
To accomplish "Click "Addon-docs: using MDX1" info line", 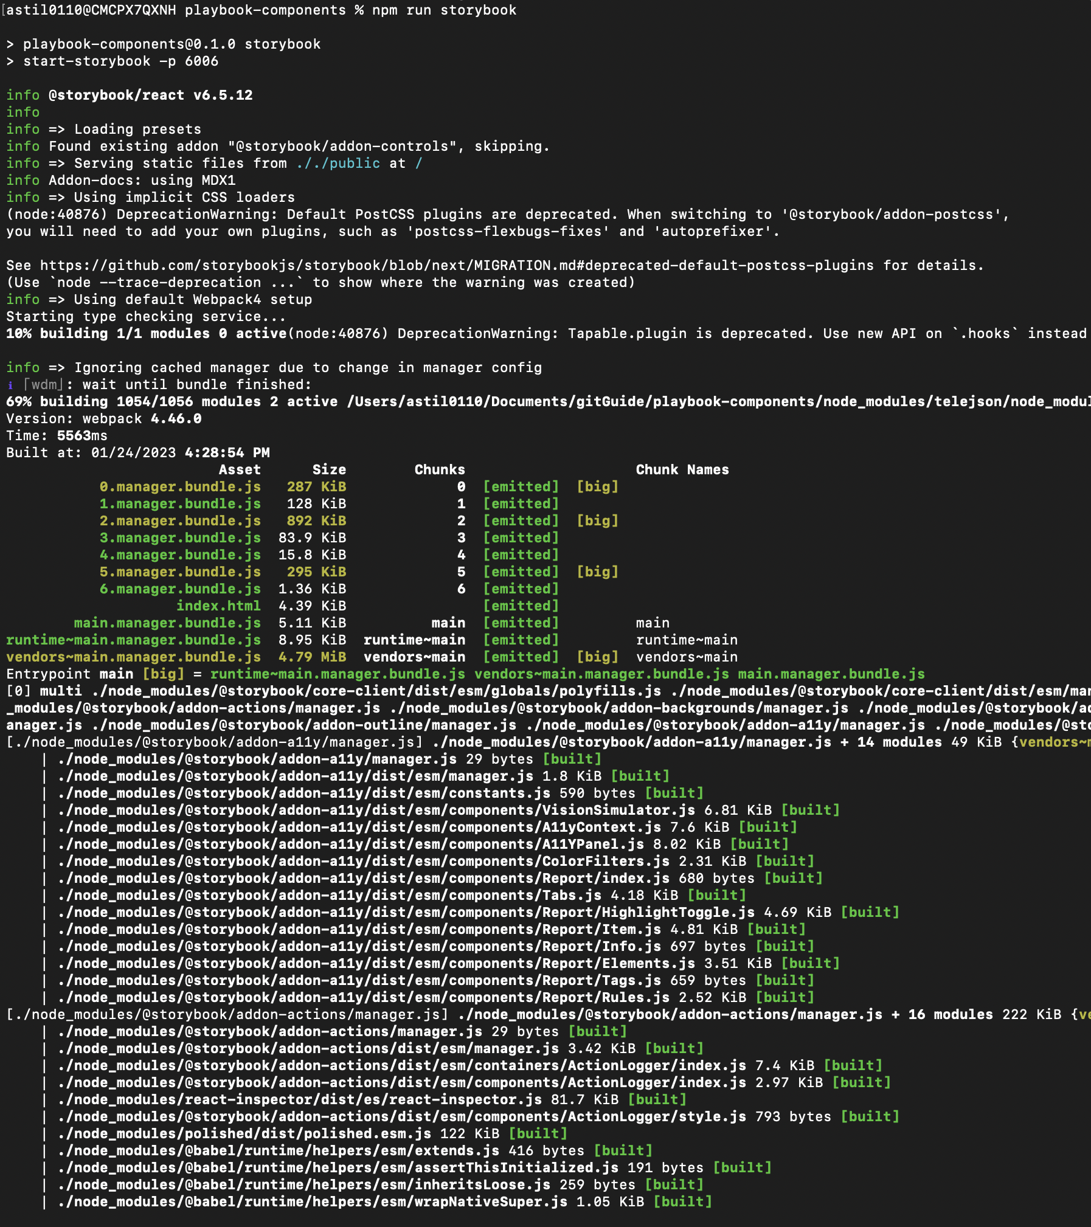I will coord(121,181).
